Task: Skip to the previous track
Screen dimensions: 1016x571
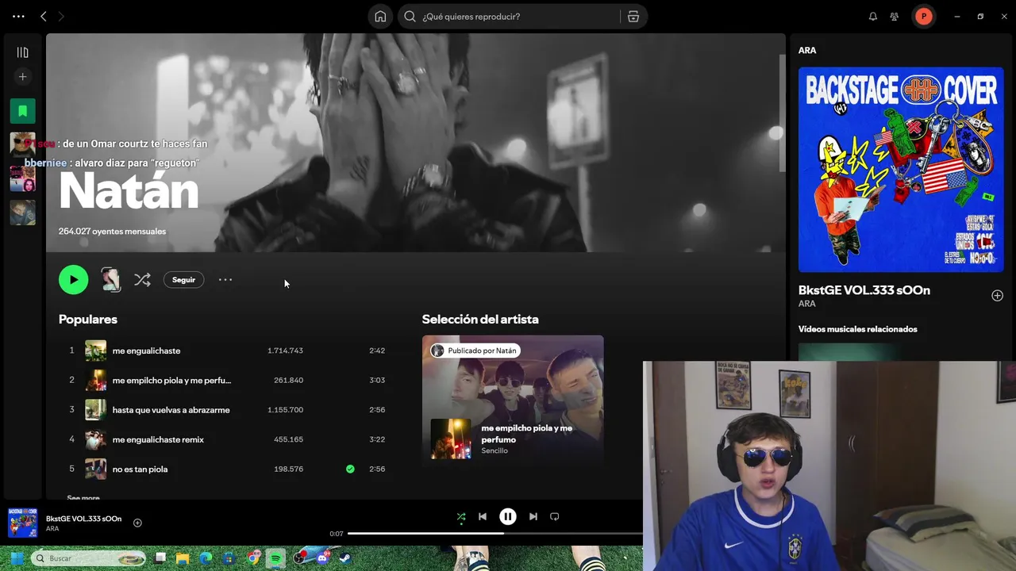Action: coord(482,516)
